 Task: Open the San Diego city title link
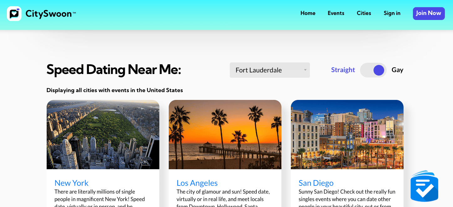[316, 183]
